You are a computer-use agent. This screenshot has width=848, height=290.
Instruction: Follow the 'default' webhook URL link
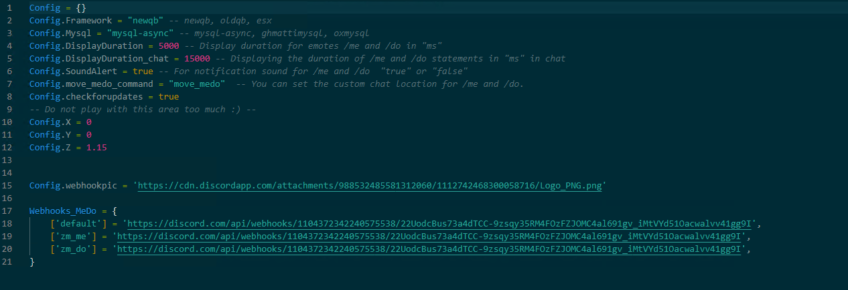pyautogui.click(x=440, y=223)
